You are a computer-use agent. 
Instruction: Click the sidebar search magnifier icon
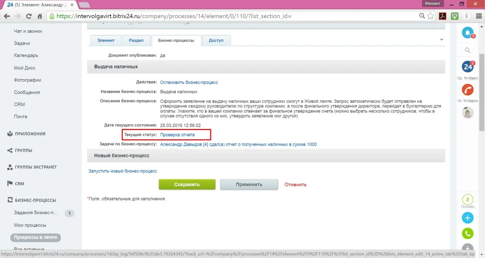[x=468, y=50]
